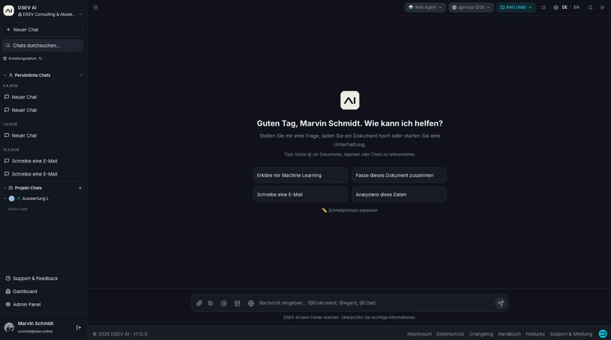Screen dimensions: 611x340
Task: Change sorting via Erstellungsdatum
Action: [x=23, y=58]
